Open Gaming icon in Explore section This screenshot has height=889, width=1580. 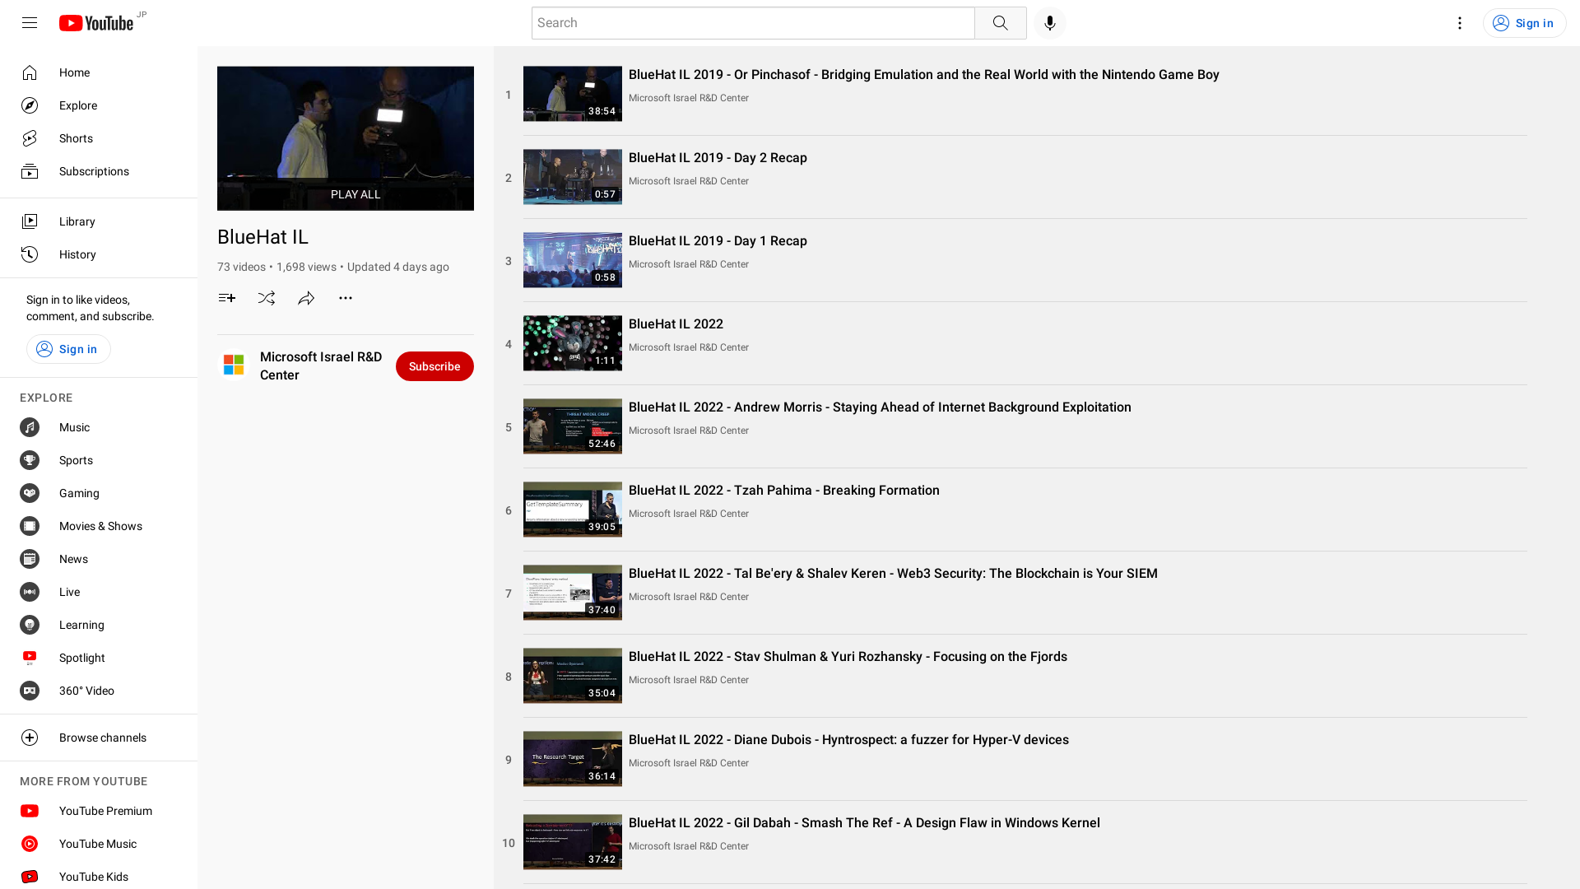30,493
